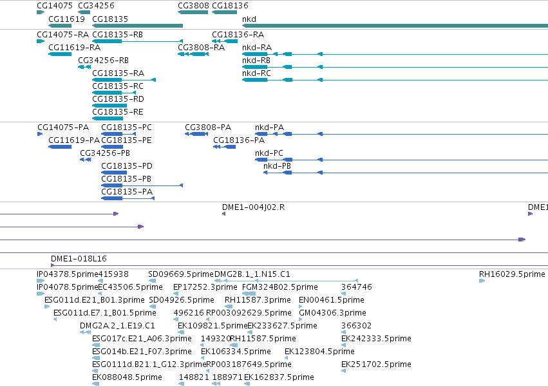
Task: Select cDNA DMG2A.2_1.E19.C1
Action: pos(85,332)
